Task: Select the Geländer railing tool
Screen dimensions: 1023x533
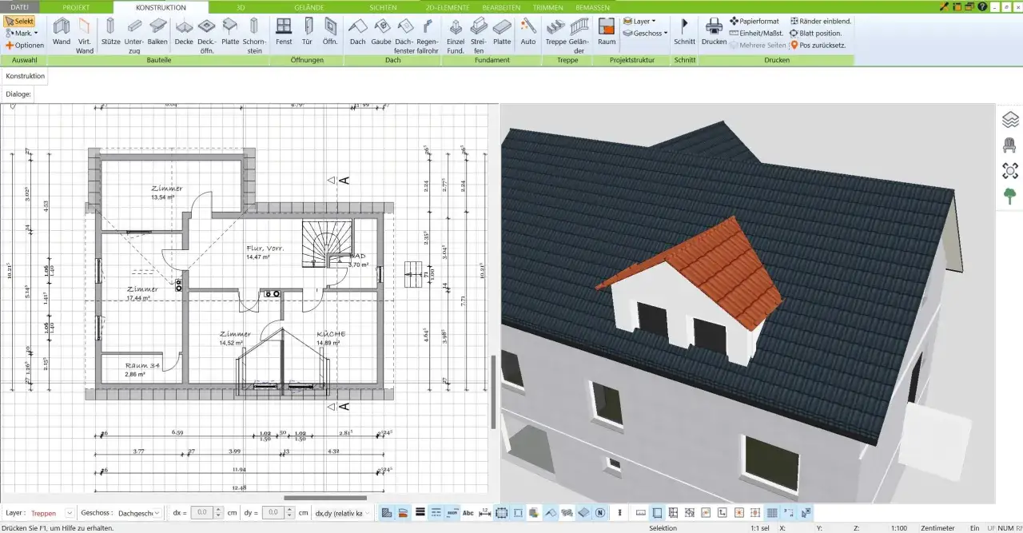Action: pos(579,34)
